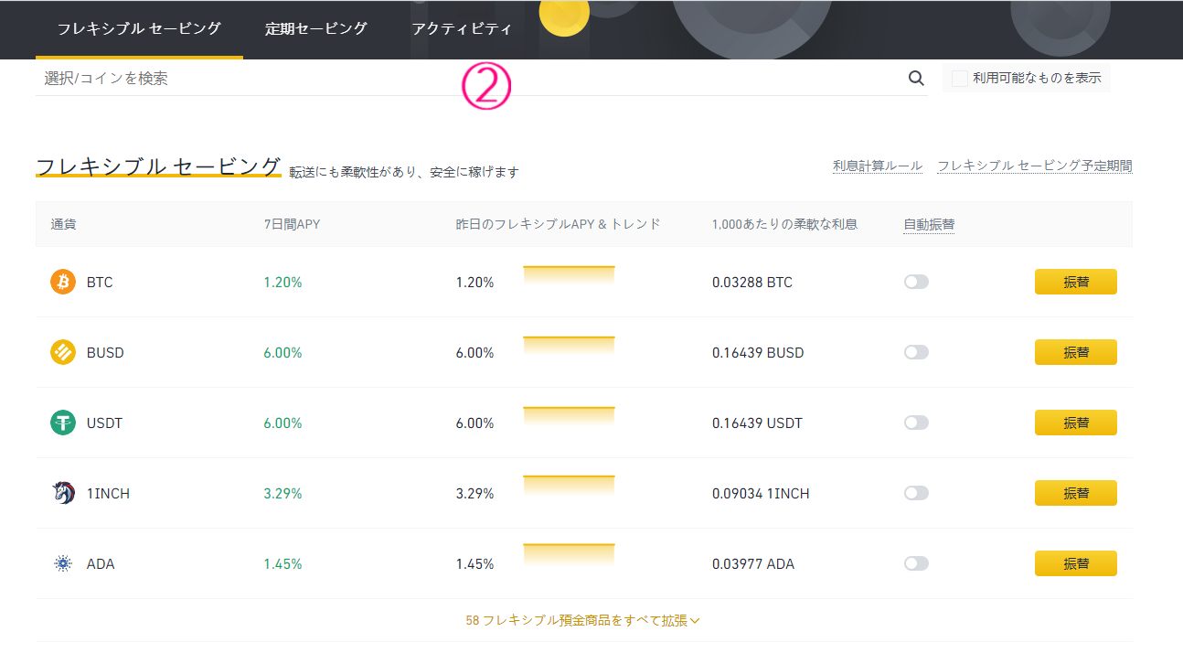Viewport: 1183px width, 653px height.
Task: Click the フレキシブル セービング section heading
Action: point(158,166)
